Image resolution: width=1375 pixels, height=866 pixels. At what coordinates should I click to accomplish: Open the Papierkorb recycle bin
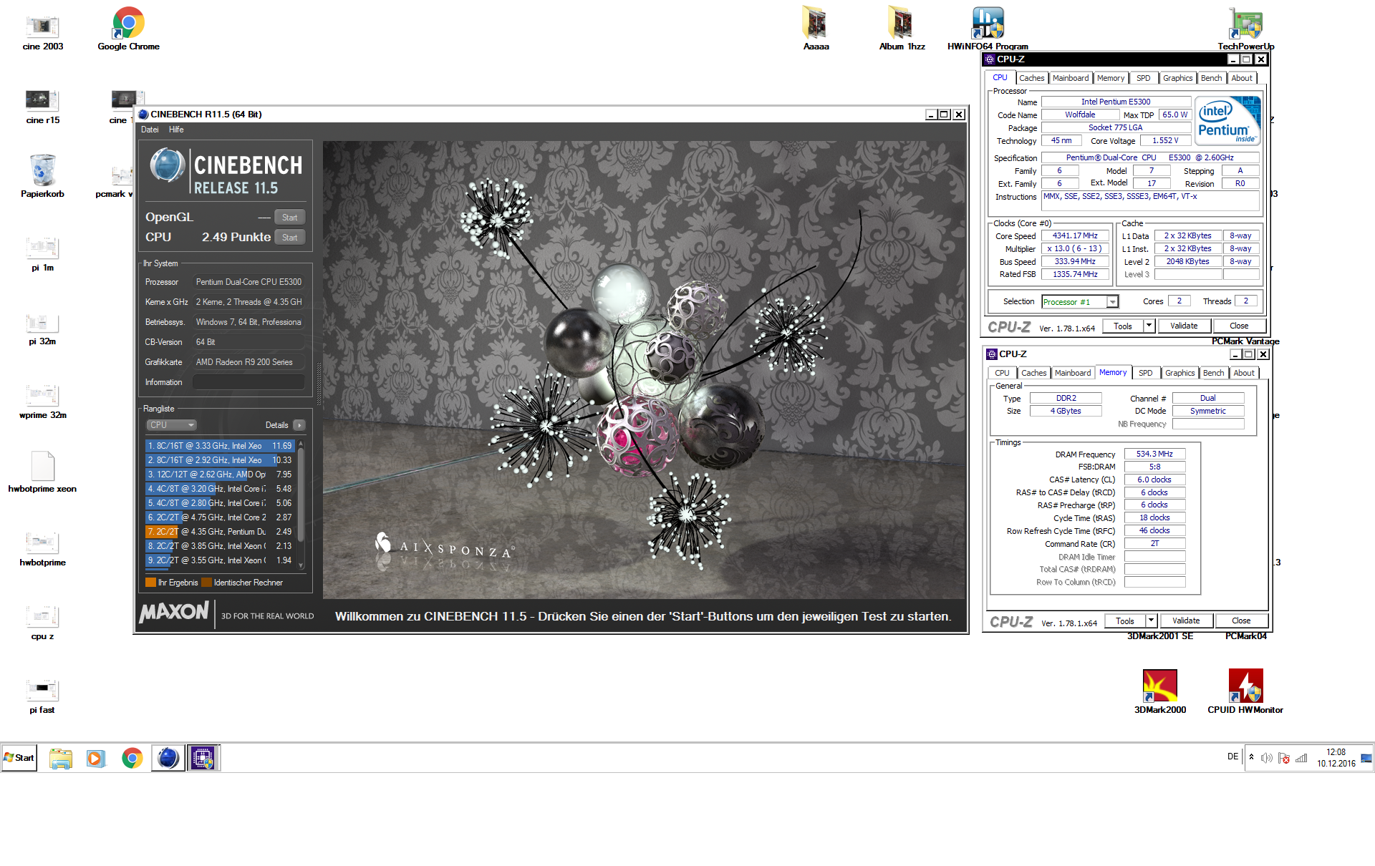[x=43, y=175]
